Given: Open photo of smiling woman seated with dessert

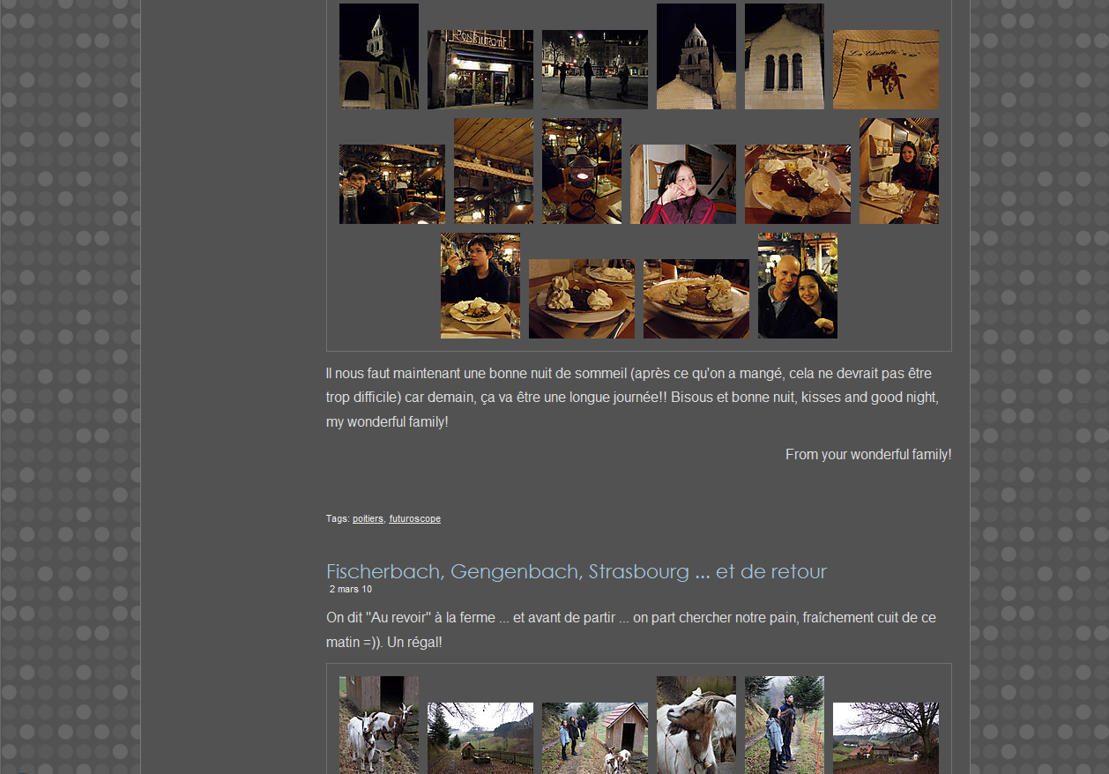Looking at the screenshot, I should pos(898,171).
